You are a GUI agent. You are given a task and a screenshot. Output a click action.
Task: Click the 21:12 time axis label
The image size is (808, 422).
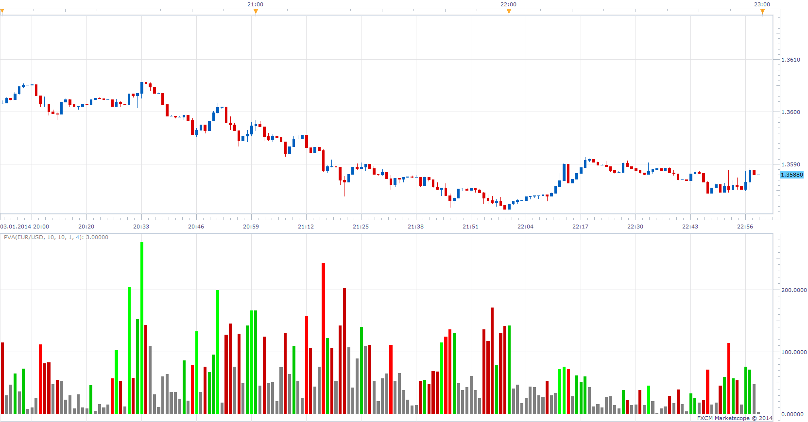306,227
